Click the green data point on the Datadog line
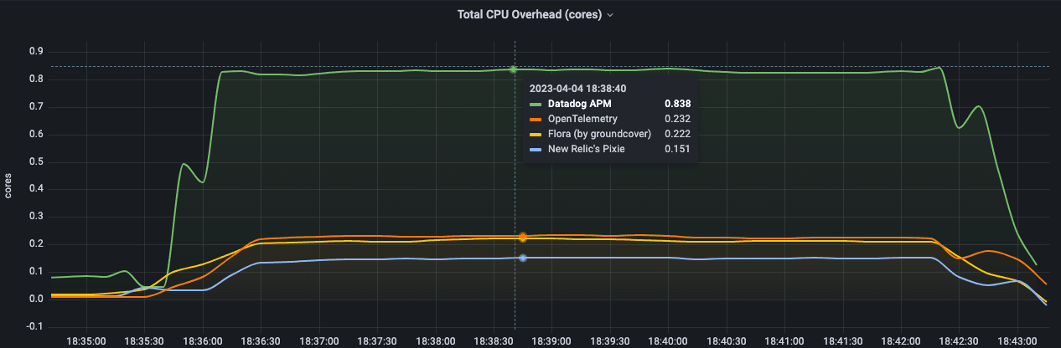 514,69
